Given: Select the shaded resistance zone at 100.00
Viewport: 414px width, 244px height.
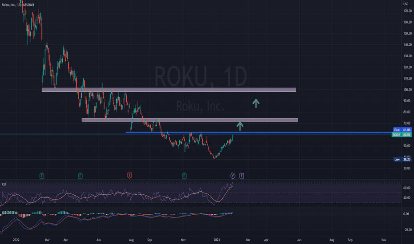Looking at the screenshot, I should [169, 90].
